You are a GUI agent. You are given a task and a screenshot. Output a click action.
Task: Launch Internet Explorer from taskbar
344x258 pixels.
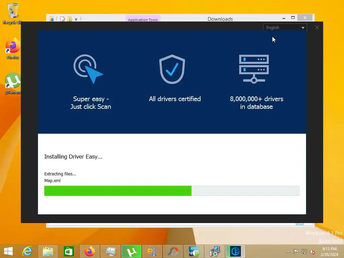tap(28, 251)
